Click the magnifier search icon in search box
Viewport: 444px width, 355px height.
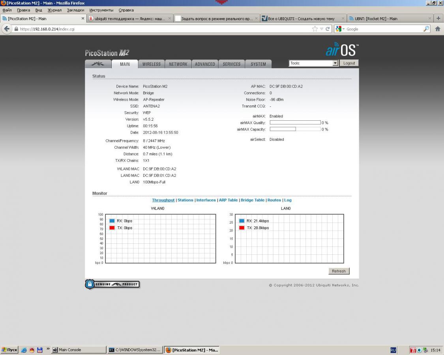pyautogui.click(x=426, y=29)
